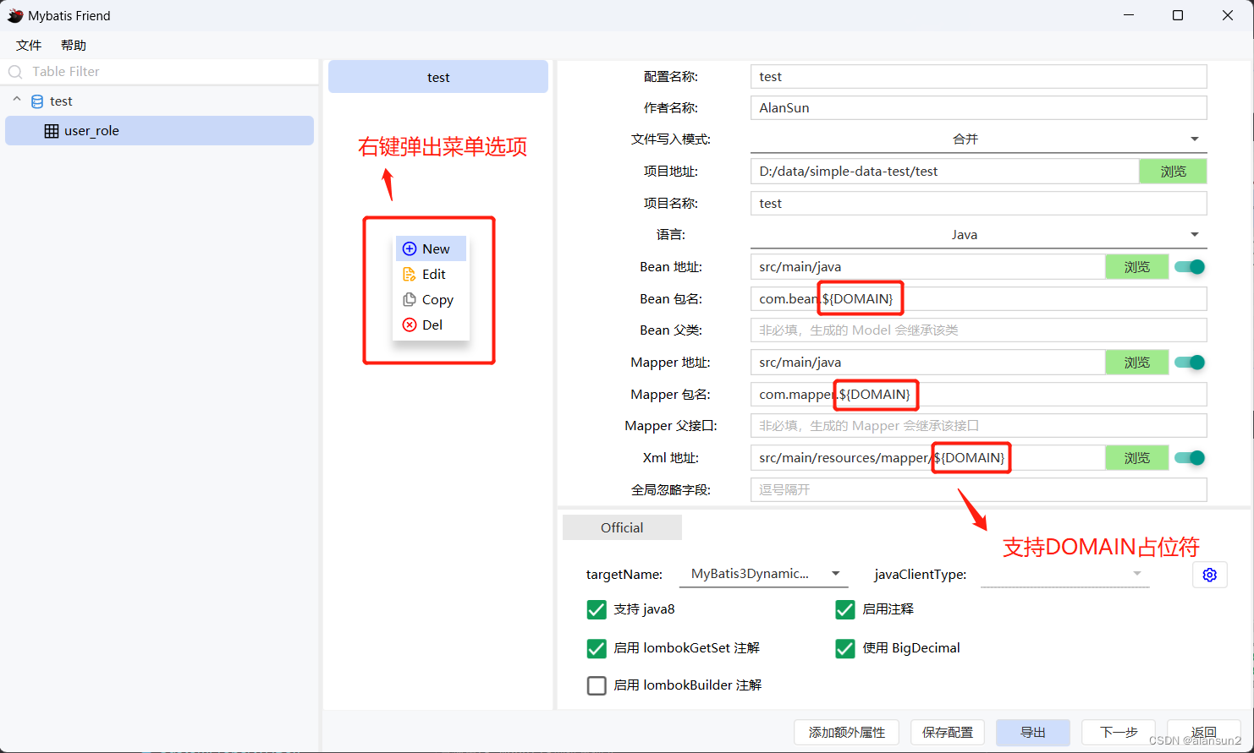Click the 配置名称 input field
Image resolution: width=1254 pixels, height=753 pixels.
[978, 77]
